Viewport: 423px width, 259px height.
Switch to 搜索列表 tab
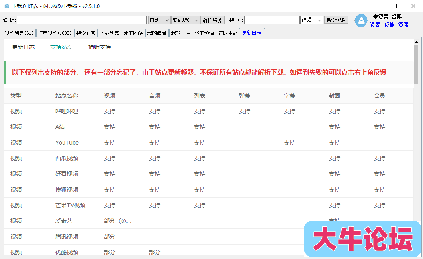86,33
